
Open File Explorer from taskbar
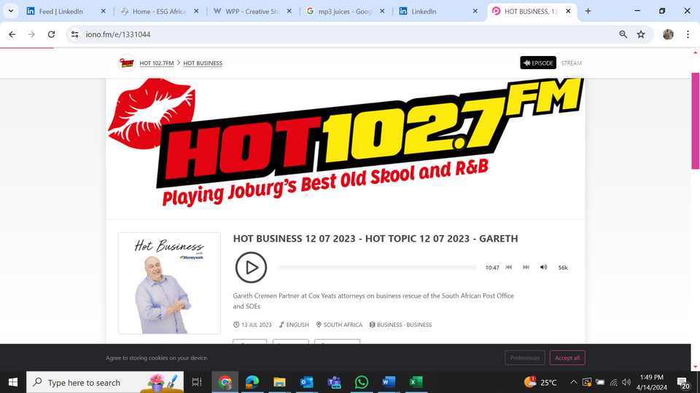click(x=279, y=382)
